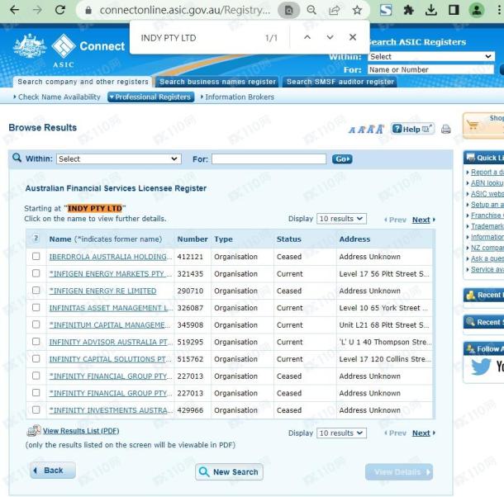Tick checkbox for INFINITAS ASSET MANAGEMENT
Screen dimensions: 504x497
(36, 307)
